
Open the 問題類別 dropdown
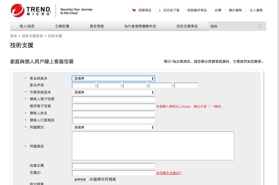pyautogui.click(x=113, y=127)
